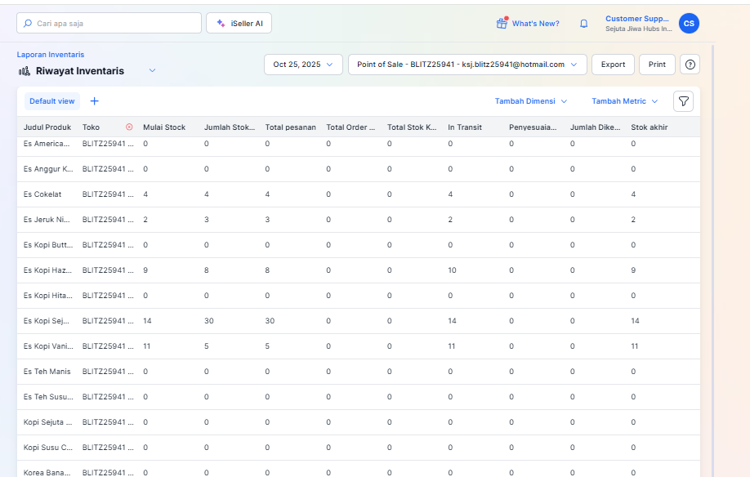Expand the Riwayat Inventaris report chevron
Image resolution: width=750 pixels, height=477 pixels.
click(152, 71)
